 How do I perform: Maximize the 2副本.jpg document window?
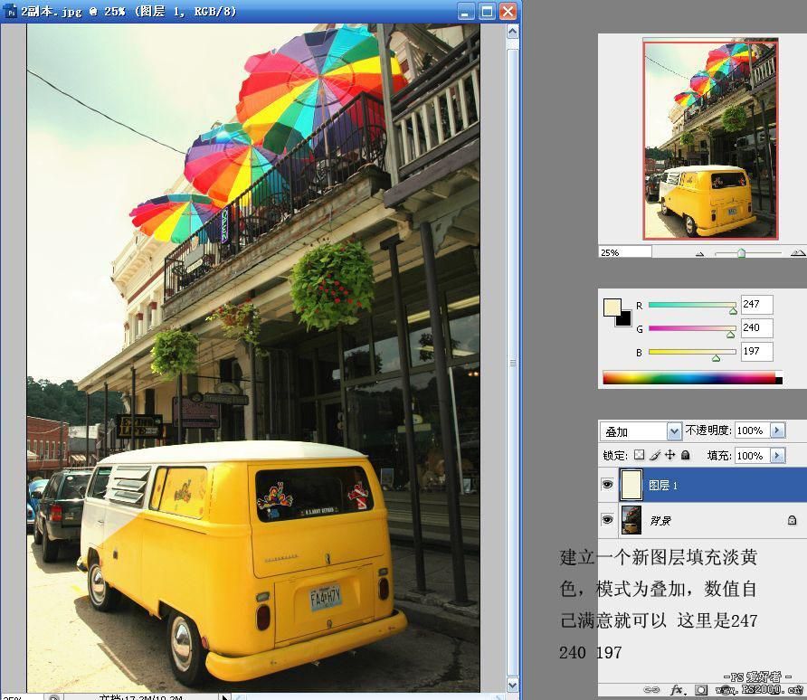(487, 12)
